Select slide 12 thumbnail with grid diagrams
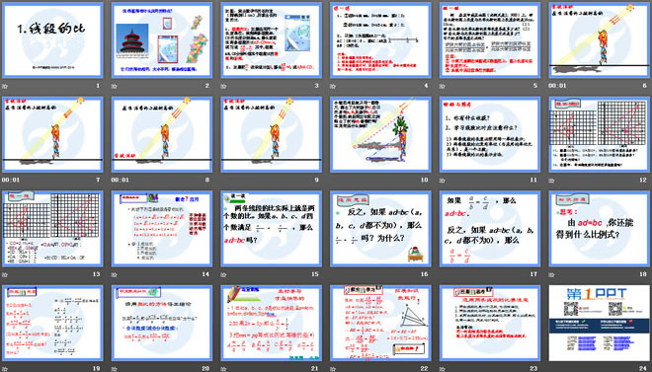The height and width of the screenshot is (372, 652). (x=600, y=134)
